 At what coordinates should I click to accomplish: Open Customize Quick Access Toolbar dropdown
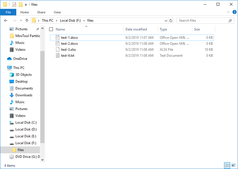click(26, 5)
